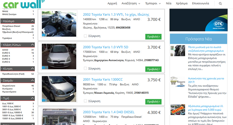233x125 pixels.
Task: Collapse the Σασμάν filter panel
Action: coord(32,81)
